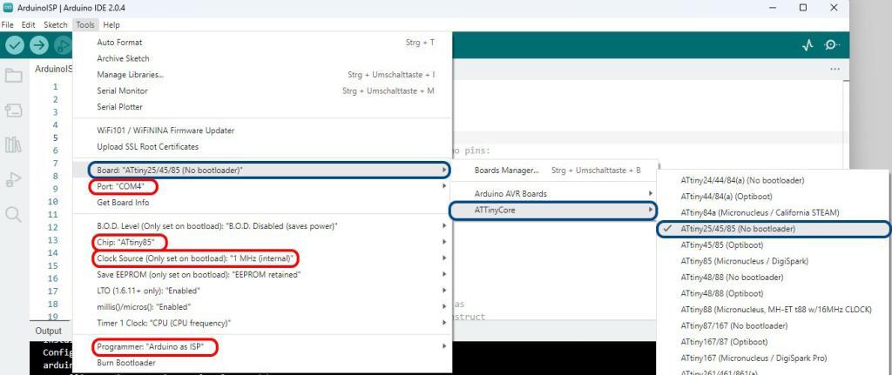Screen dimensions: 892x375
Task: Expand the B.O.D. Level submenu
Action: pos(262,226)
